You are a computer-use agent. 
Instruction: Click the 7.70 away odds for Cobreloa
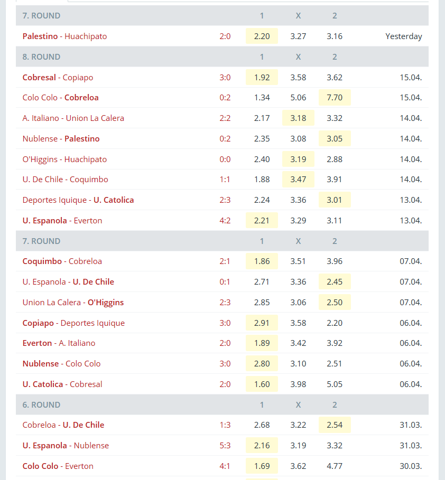[335, 98]
